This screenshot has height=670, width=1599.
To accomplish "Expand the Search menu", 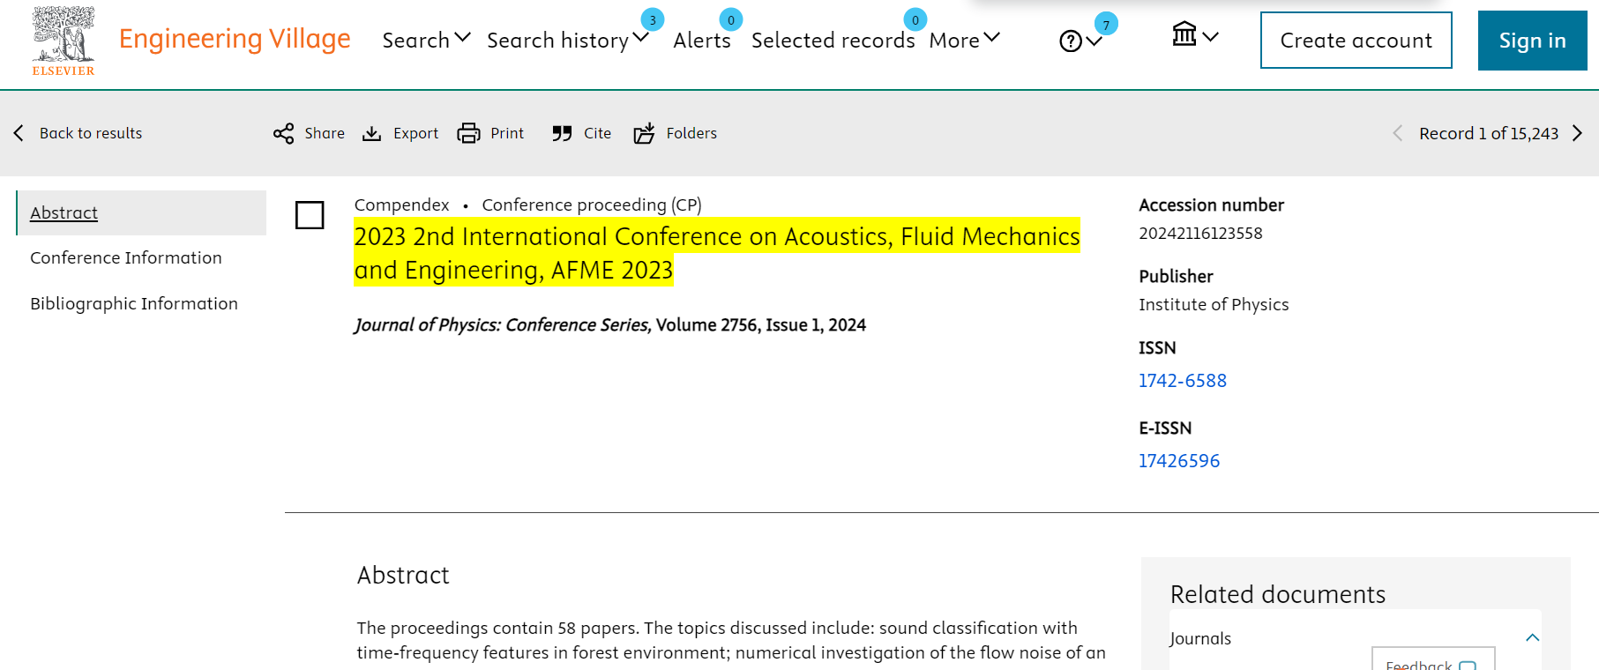I will coord(426,40).
